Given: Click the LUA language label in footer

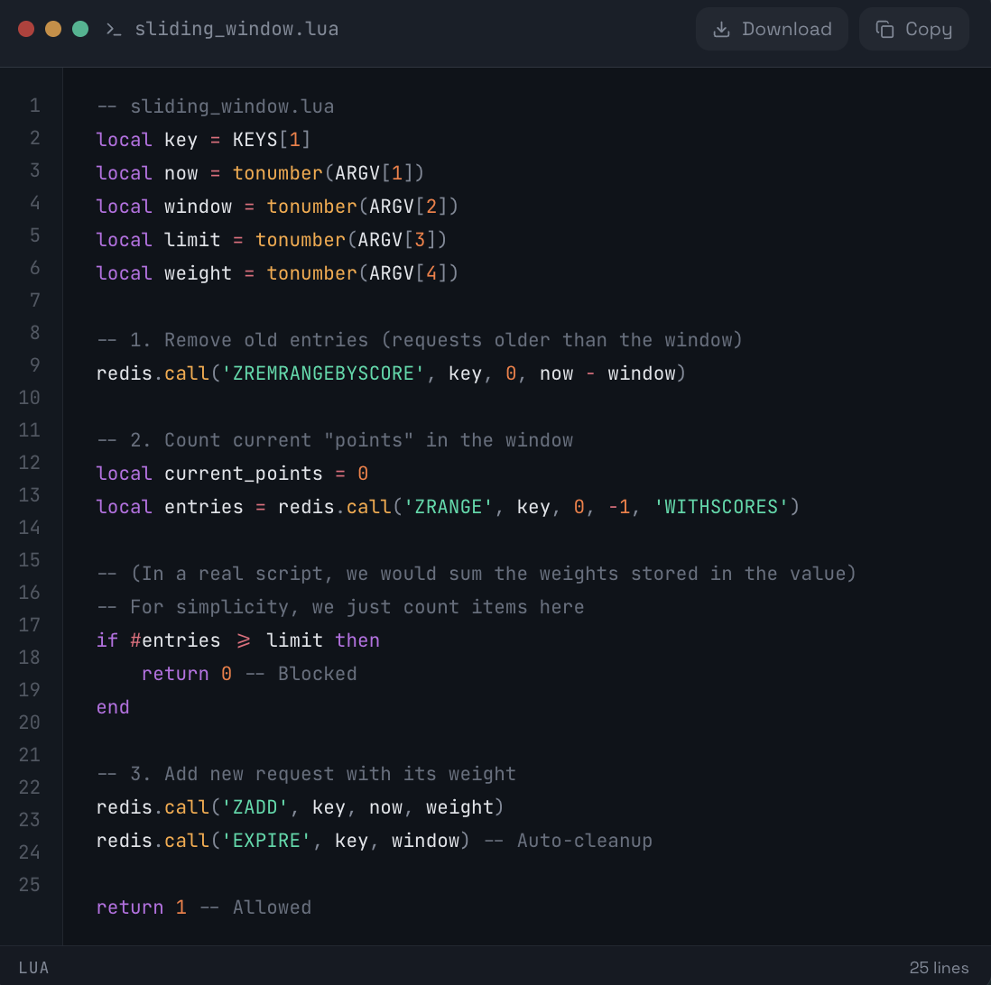Looking at the screenshot, I should click(x=34, y=968).
